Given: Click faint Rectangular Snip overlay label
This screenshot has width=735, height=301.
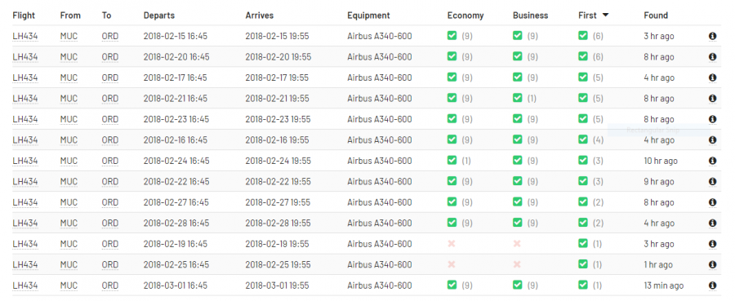Looking at the screenshot, I should pos(653,131).
